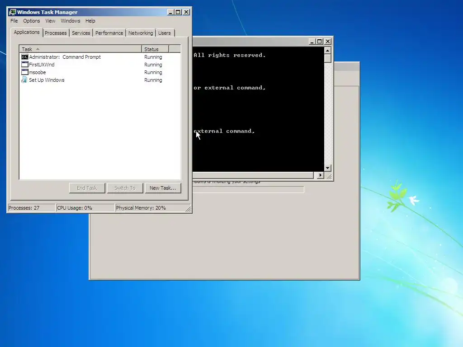The image size is (463, 347).
Task: Click the Command Prompt resize grip
Action: coord(329,176)
